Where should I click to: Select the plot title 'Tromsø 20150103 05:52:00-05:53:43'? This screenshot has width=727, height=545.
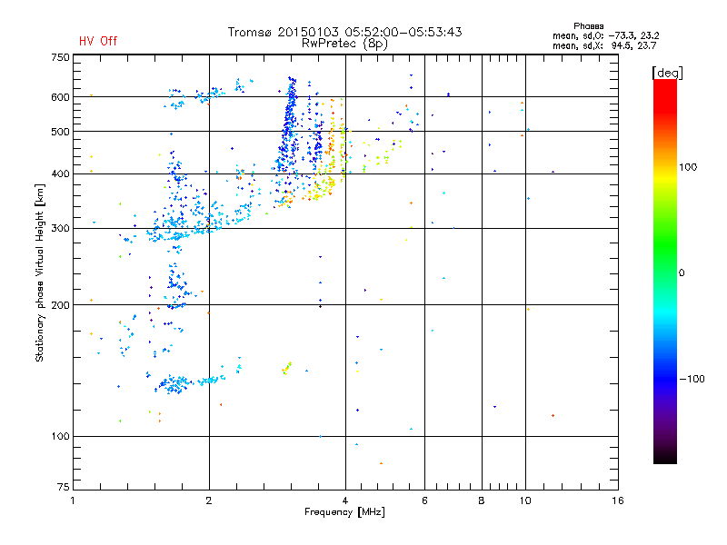[344, 32]
